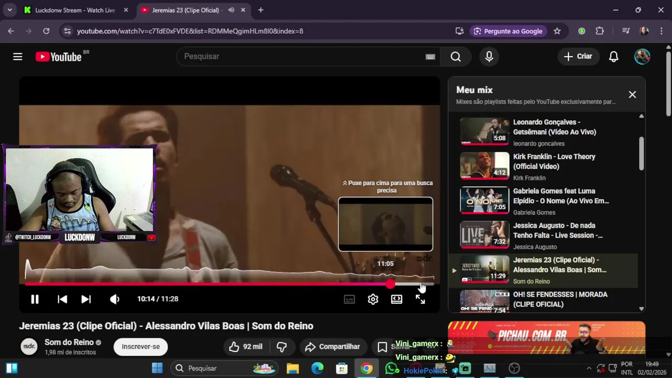Open the Compartilhar share dialog
Image resolution: width=672 pixels, height=378 pixels.
(x=332, y=346)
